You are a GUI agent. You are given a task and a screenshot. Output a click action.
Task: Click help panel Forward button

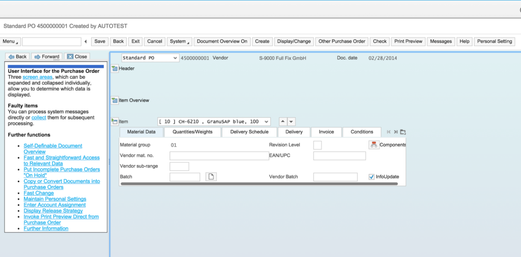[47, 57]
